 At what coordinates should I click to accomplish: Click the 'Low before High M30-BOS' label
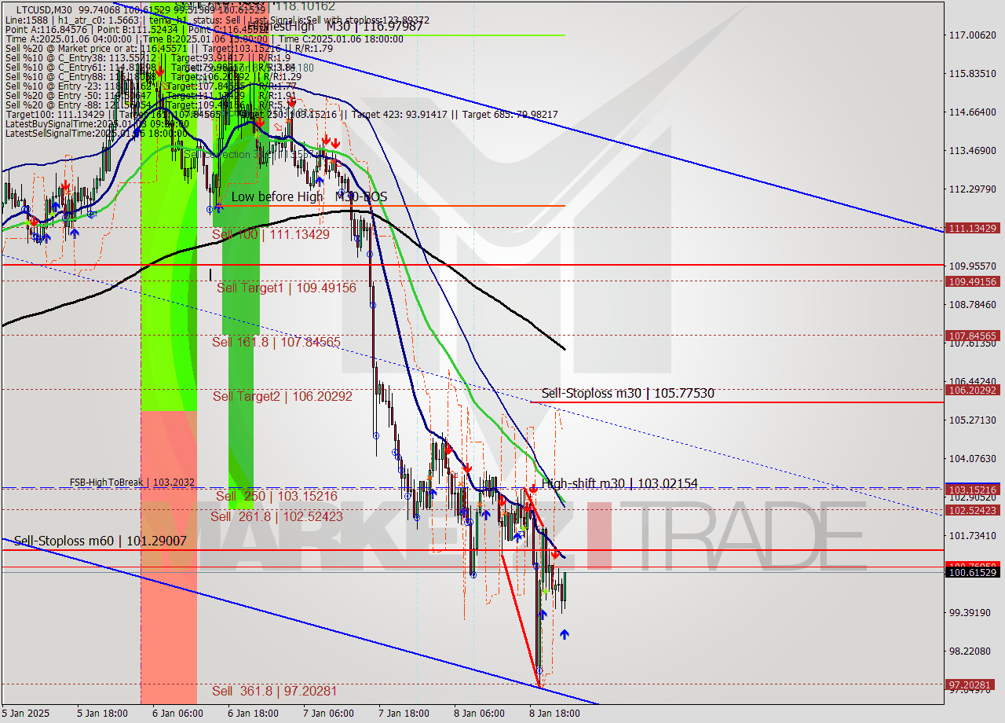click(309, 196)
